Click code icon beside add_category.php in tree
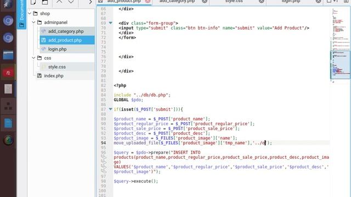 click(x=43, y=31)
